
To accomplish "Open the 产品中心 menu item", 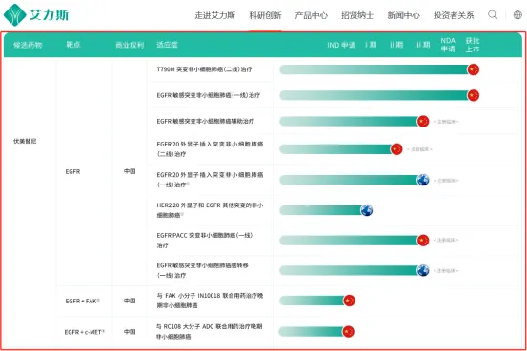I will point(311,15).
